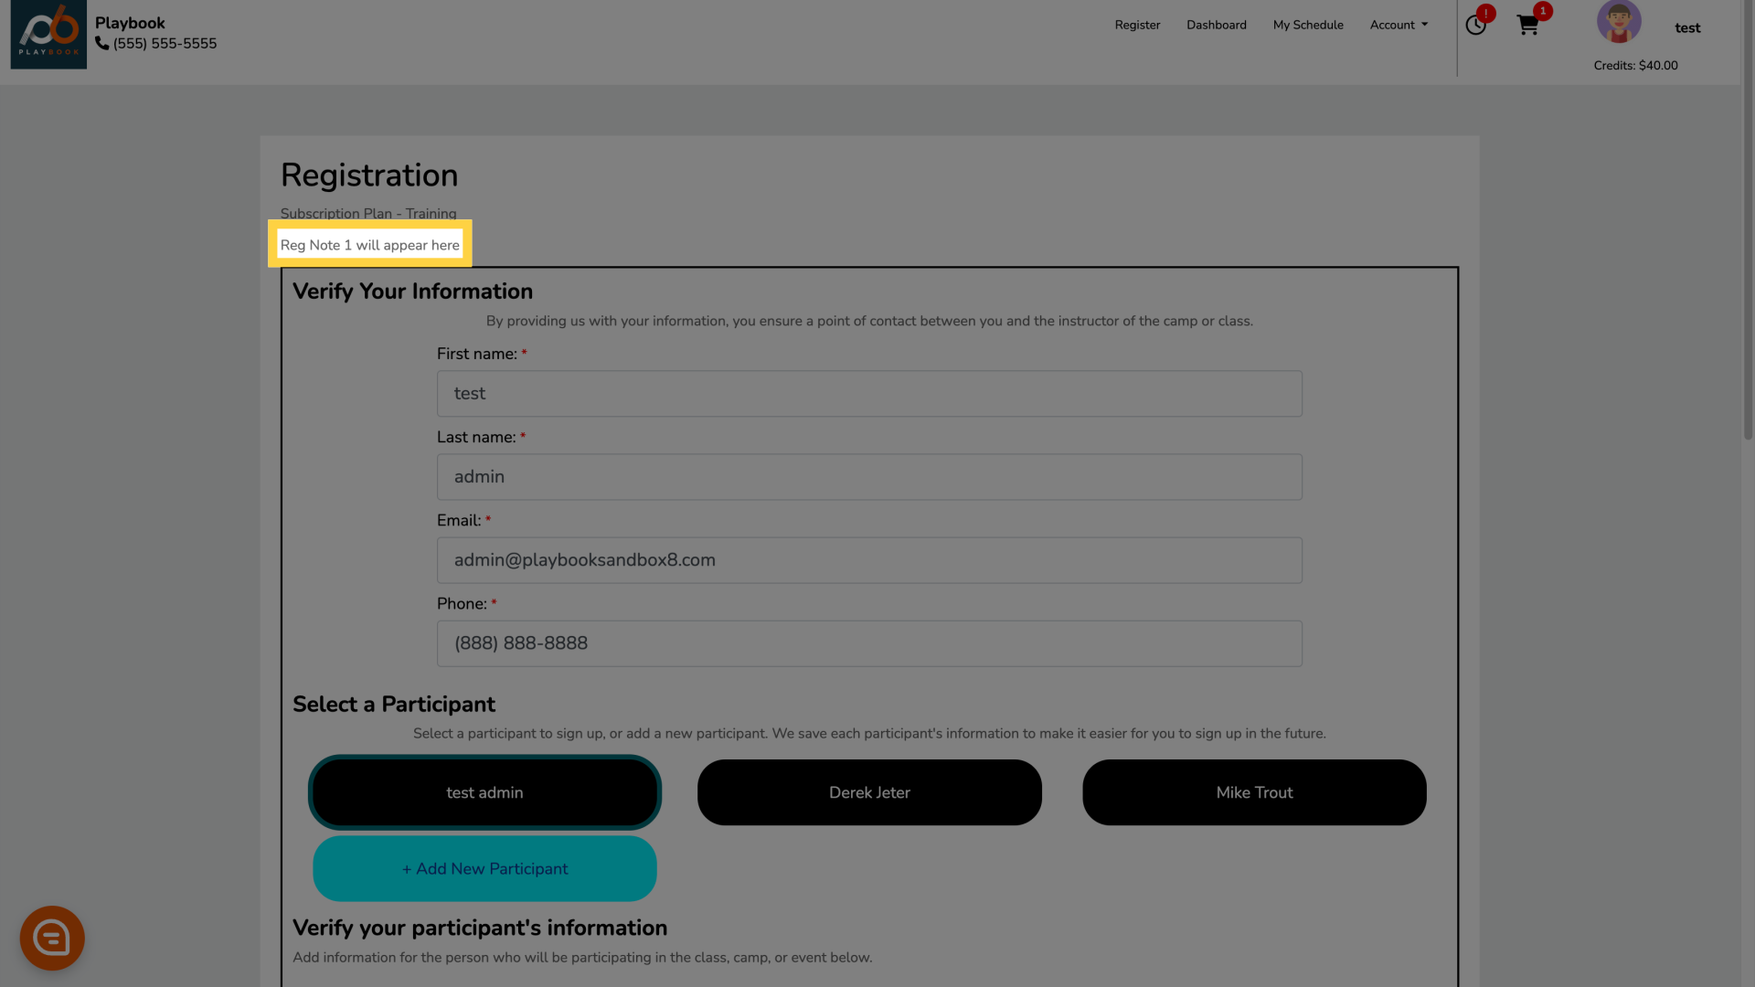Screen dimensions: 1755x987
Task: Click the First name input field
Action: click(x=869, y=393)
